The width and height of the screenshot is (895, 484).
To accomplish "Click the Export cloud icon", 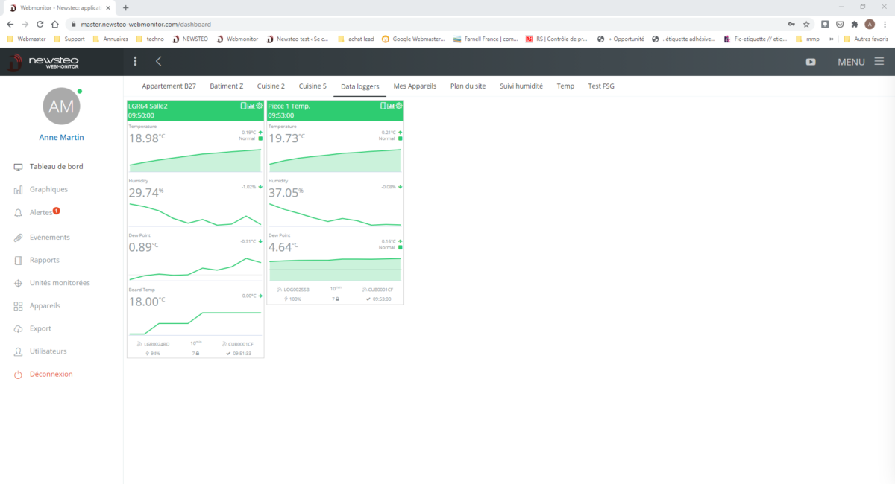I will tap(18, 328).
